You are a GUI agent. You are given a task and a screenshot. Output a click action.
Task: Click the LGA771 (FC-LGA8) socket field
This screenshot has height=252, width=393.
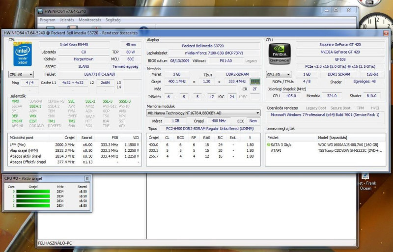100,74
